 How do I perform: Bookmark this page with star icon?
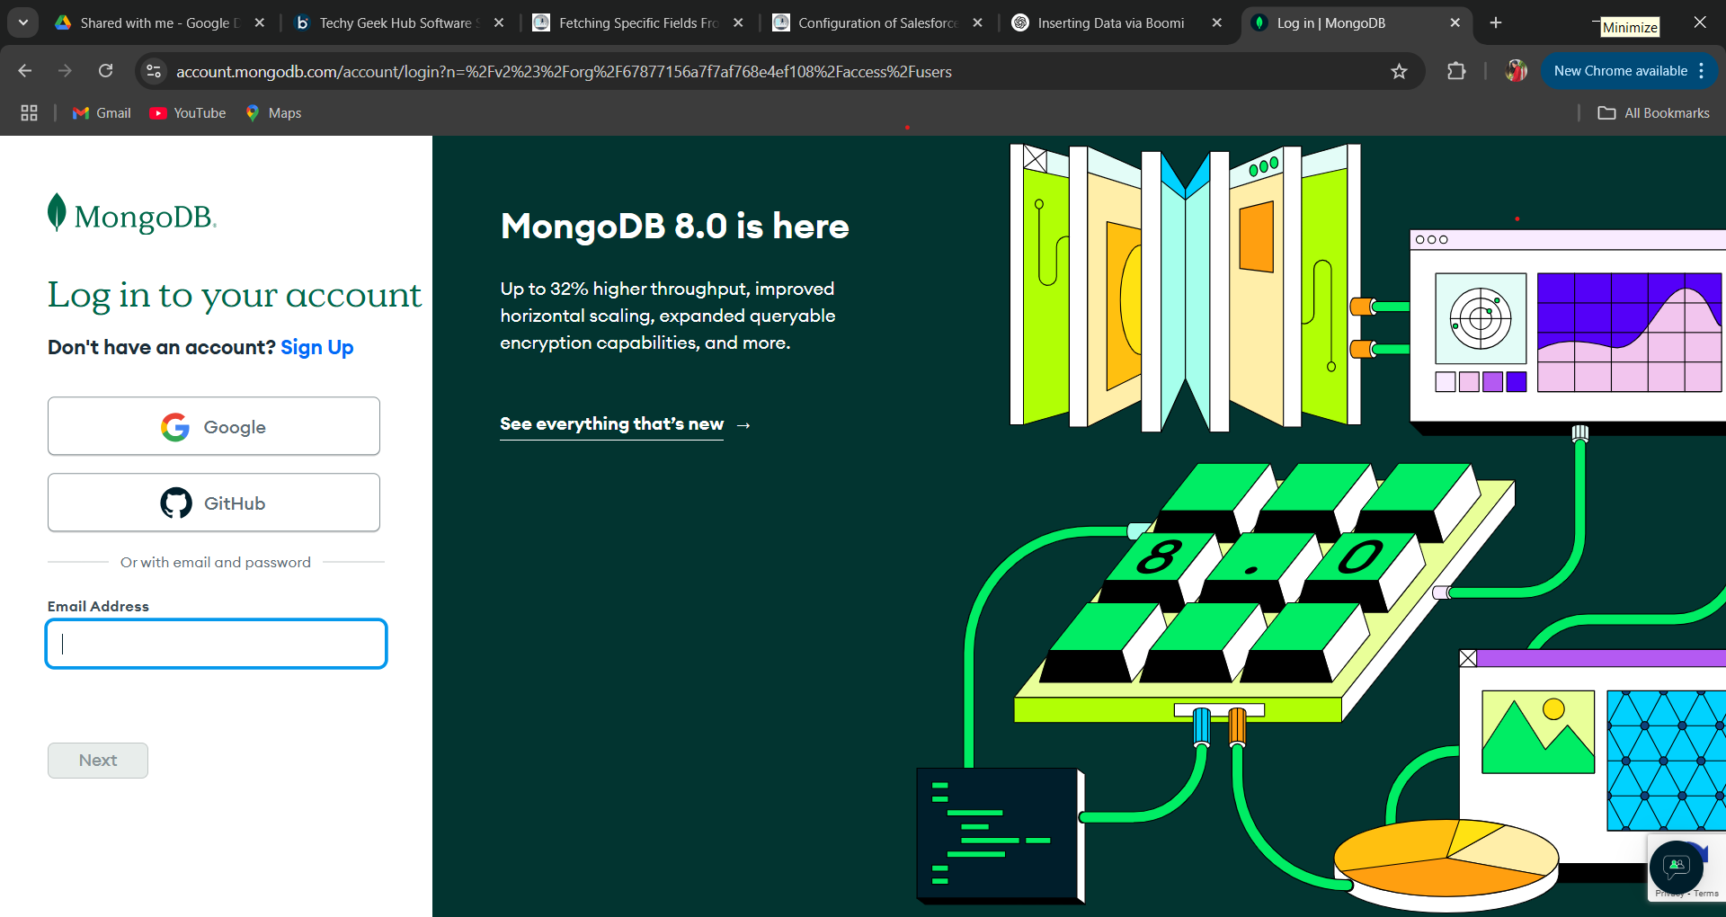pos(1399,71)
